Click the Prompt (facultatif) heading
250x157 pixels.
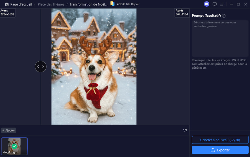[x=206, y=16]
